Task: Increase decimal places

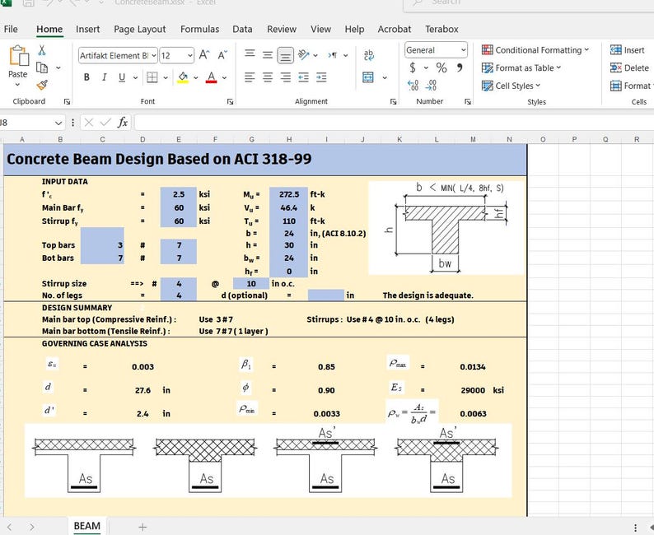Action: (413, 86)
